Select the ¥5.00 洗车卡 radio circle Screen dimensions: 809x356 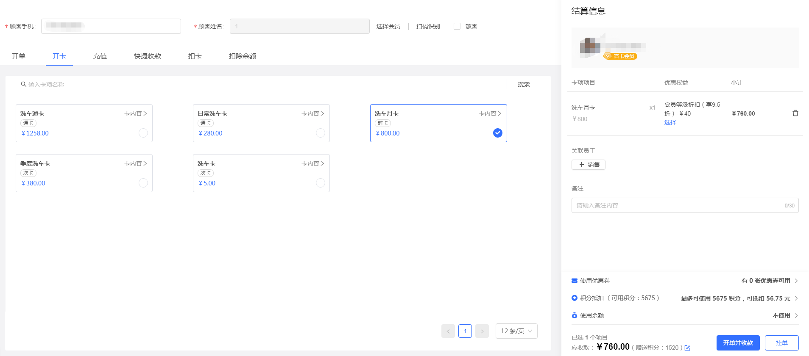[321, 183]
